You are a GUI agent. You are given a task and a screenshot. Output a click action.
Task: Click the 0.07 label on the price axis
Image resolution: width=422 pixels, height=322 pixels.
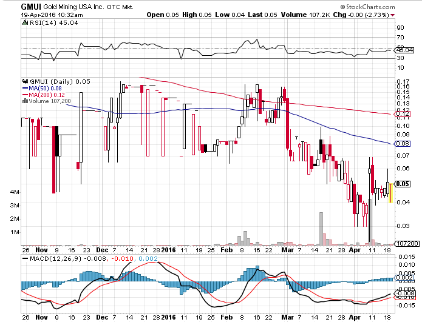click(x=403, y=156)
